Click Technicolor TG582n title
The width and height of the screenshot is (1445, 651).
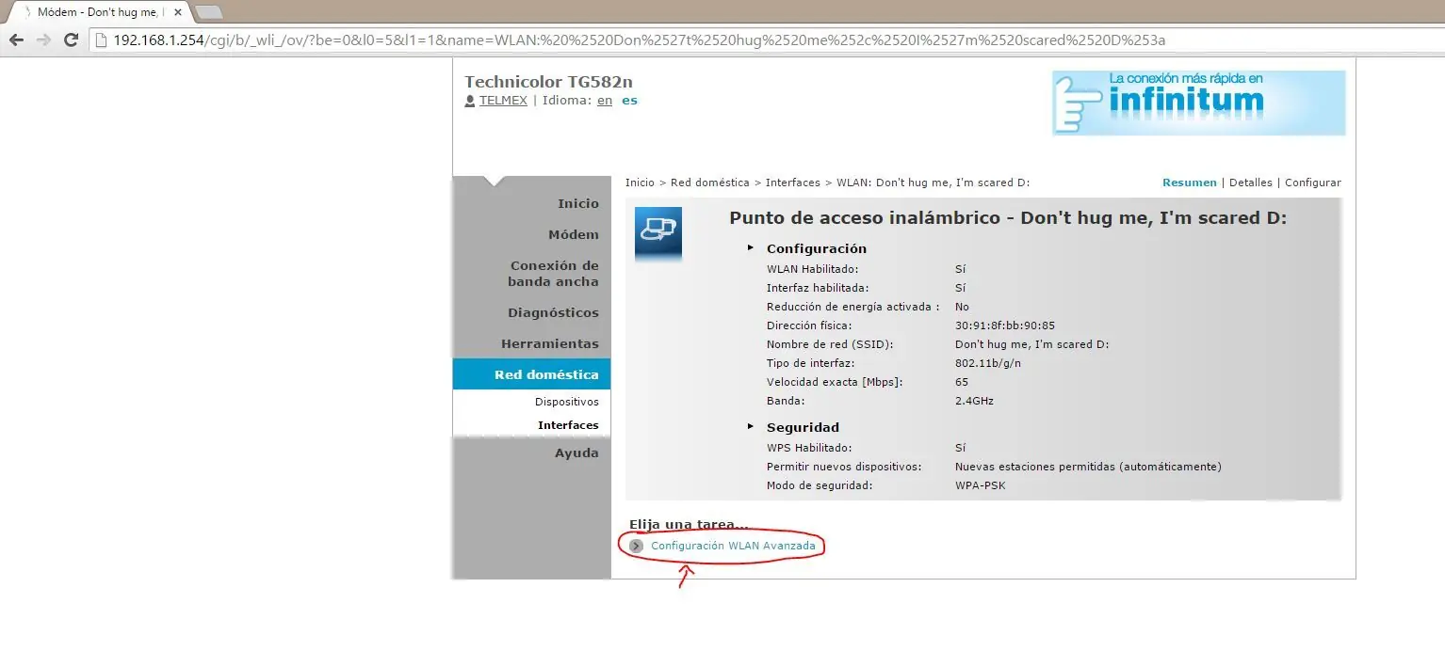point(549,82)
